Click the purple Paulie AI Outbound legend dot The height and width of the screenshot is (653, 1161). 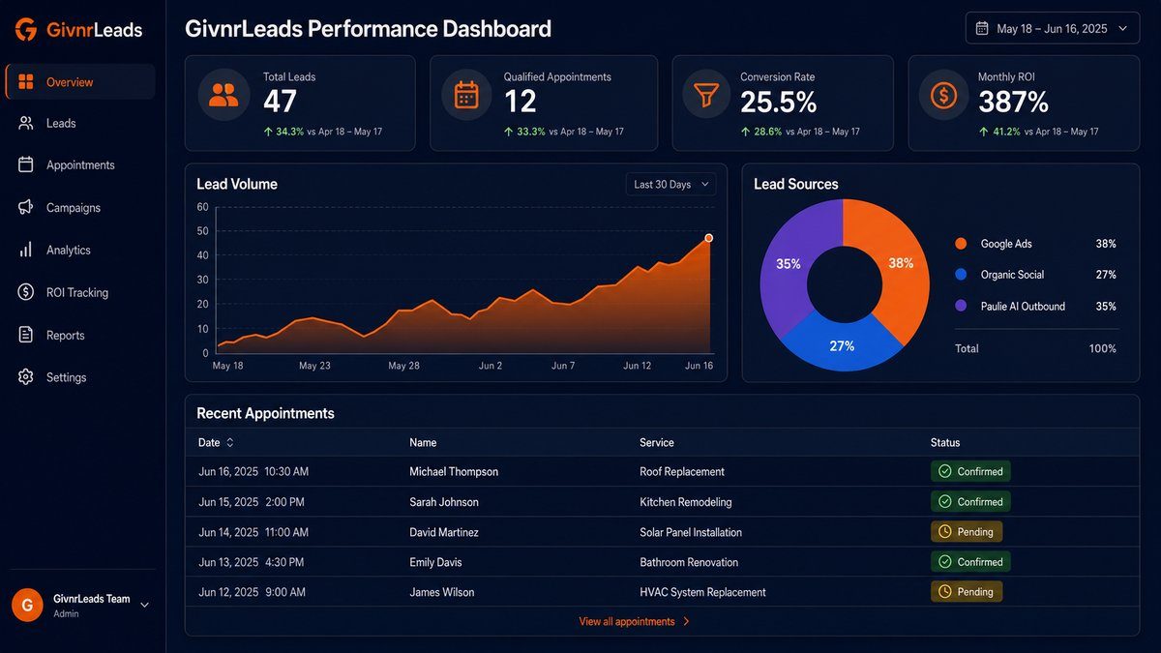pos(961,306)
